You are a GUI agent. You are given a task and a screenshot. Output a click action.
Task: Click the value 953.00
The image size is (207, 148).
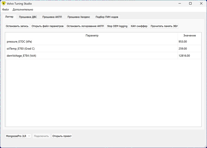(x=183, y=42)
